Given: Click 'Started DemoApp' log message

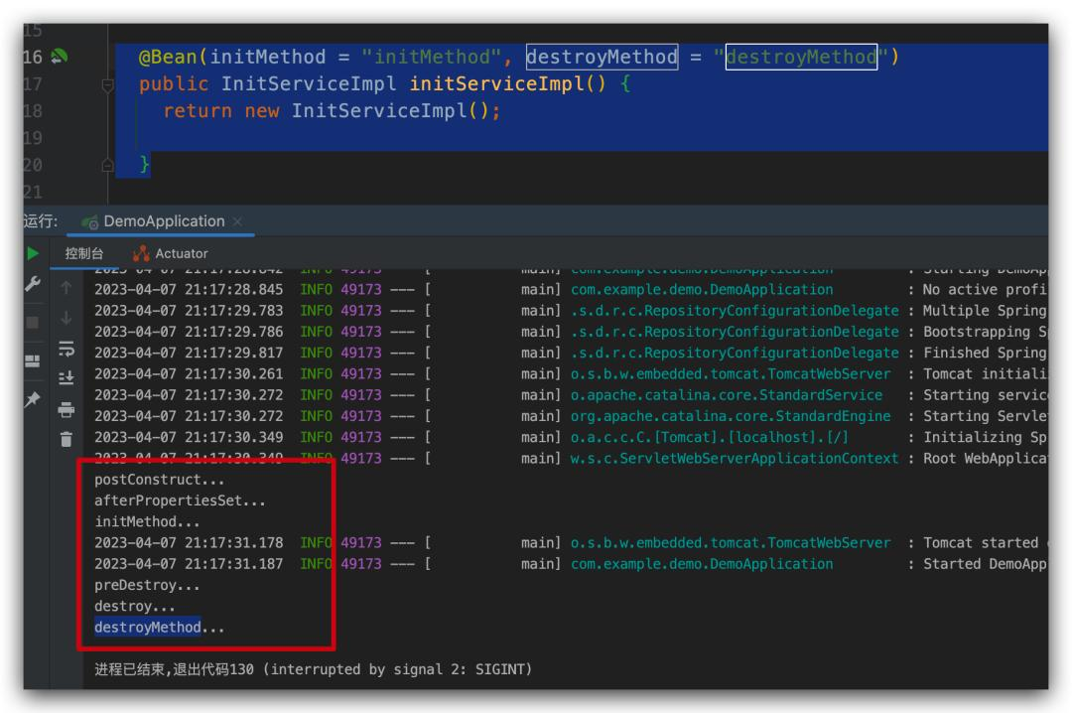Looking at the screenshot, I should (985, 564).
